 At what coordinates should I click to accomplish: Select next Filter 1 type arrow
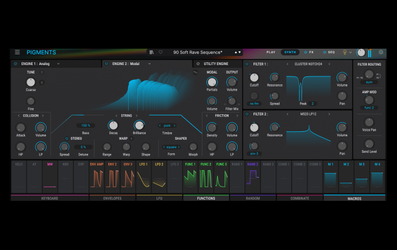pyautogui.click(x=329, y=64)
